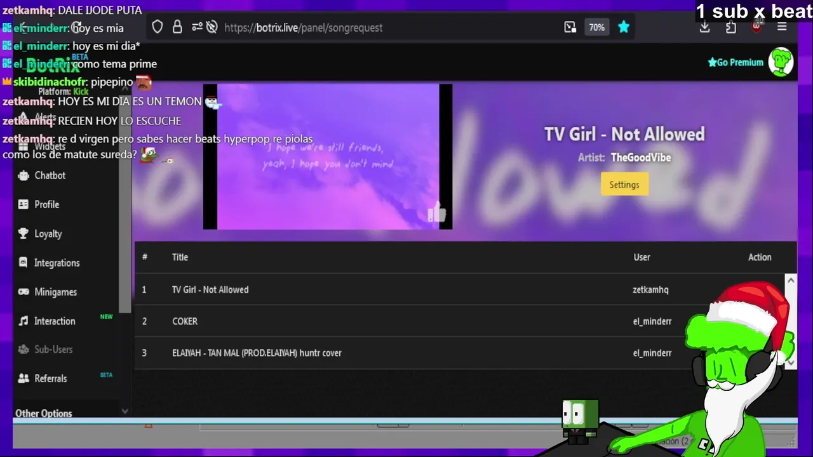This screenshot has width=813, height=457.
Task: Click the Chatbot robot icon
Action: click(24, 175)
